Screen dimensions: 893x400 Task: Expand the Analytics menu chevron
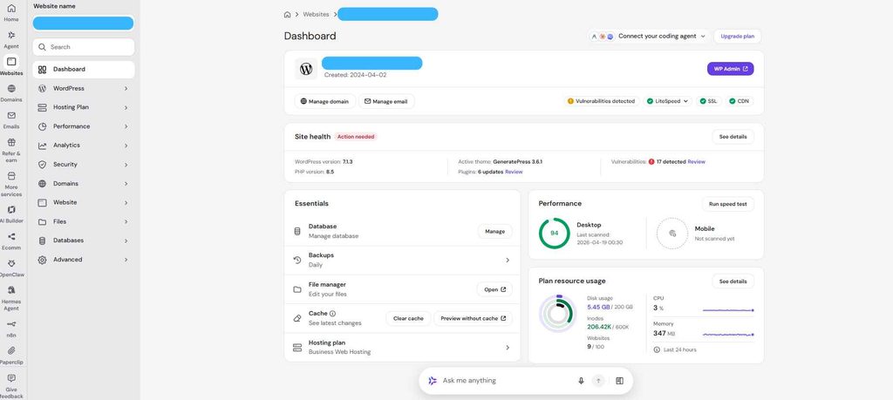point(126,146)
